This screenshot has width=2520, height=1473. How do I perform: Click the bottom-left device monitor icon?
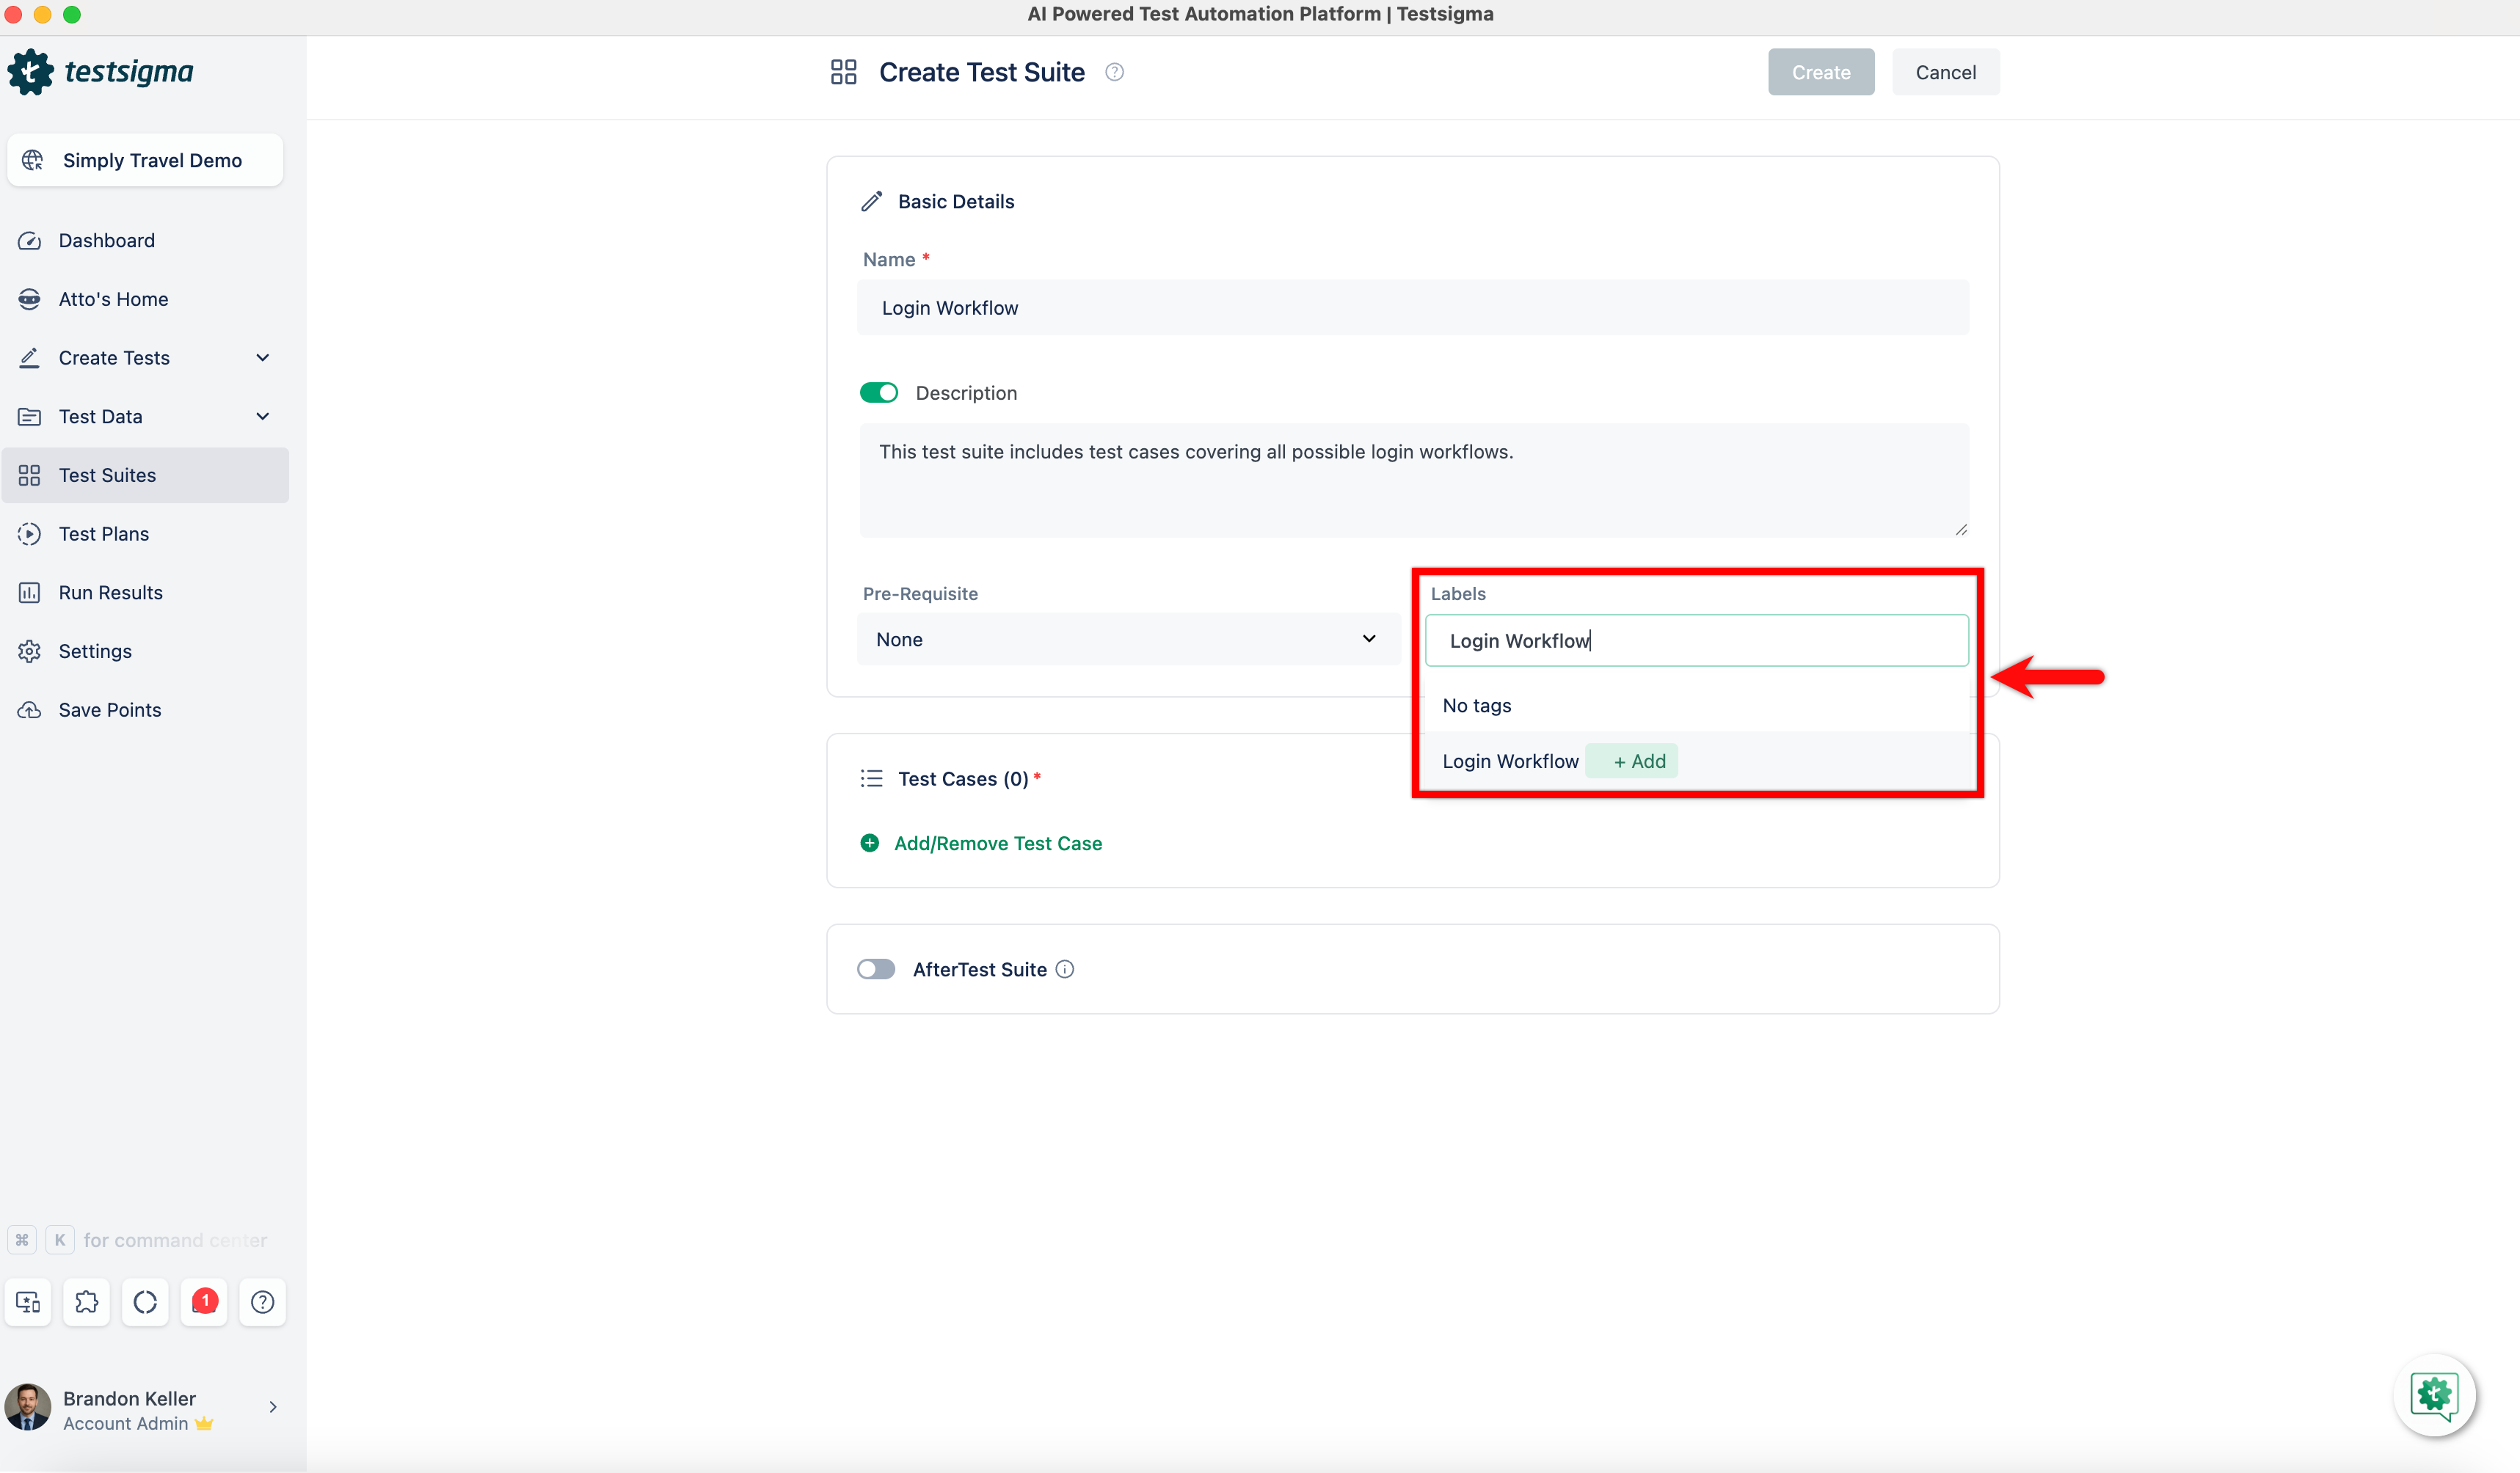click(28, 1301)
